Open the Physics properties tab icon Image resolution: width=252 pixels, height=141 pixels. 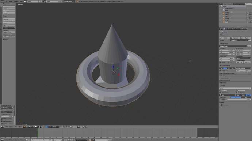pyautogui.click(x=246, y=29)
